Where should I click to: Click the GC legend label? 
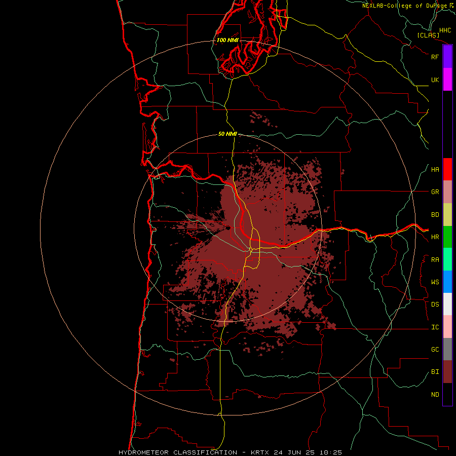pyautogui.click(x=435, y=350)
